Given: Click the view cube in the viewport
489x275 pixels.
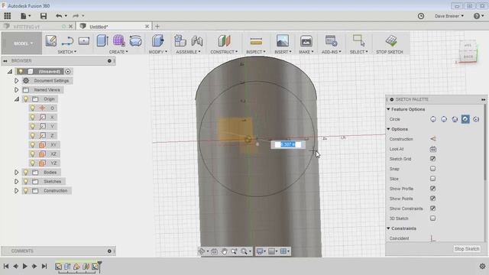Looking at the screenshot, I should coord(468,51).
